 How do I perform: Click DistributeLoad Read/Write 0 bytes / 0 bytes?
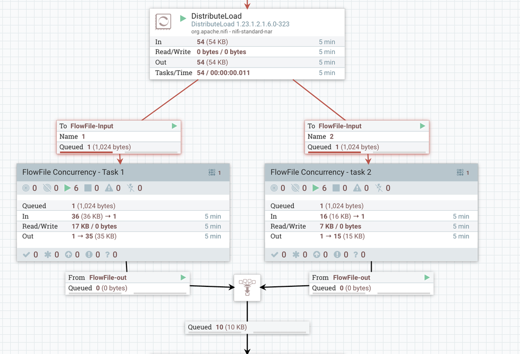221,52
